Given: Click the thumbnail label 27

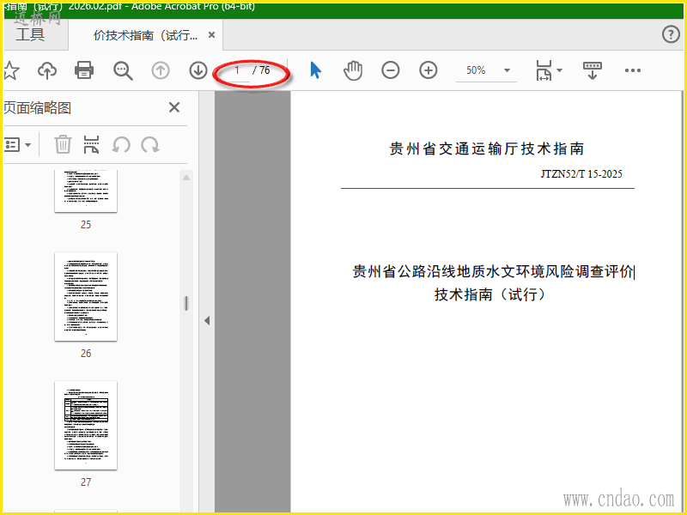Looking at the screenshot, I should tap(86, 482).
